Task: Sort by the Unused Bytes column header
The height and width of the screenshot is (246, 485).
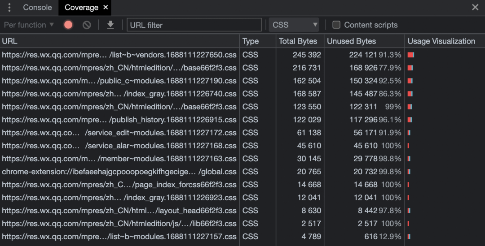Action: [x=351, y=41]
